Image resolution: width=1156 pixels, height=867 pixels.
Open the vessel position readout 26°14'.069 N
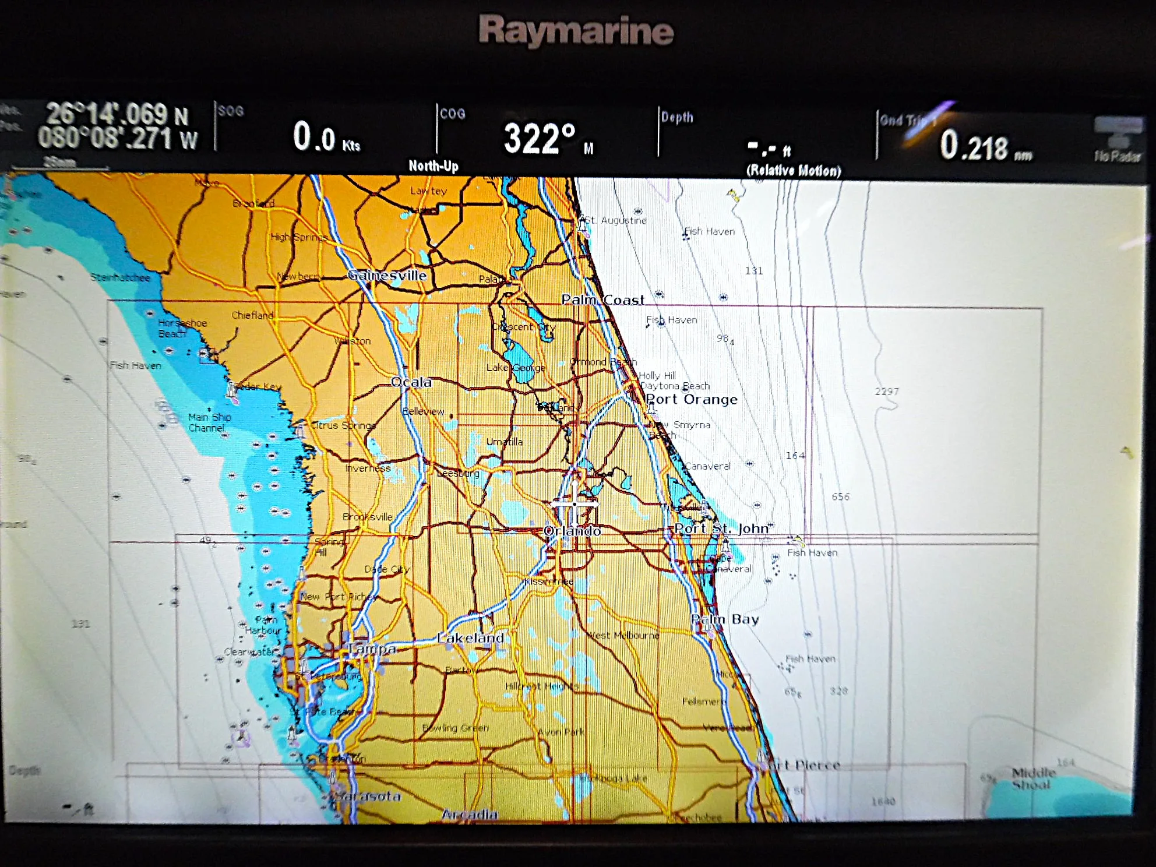tap(117, 113)
